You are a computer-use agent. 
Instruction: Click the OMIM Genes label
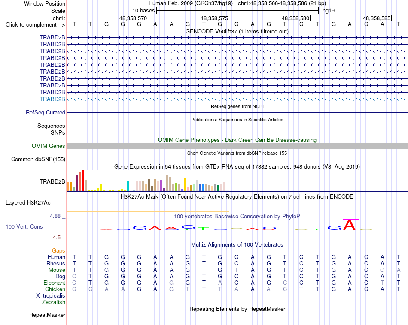coord(48,146)
